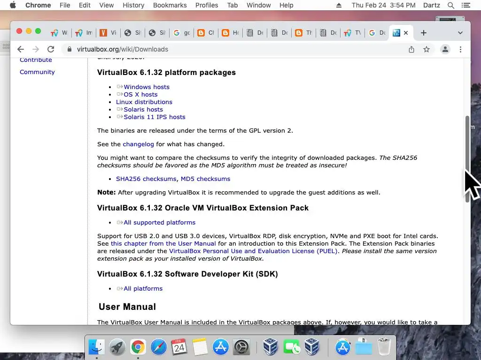Click the Dartz user name
The height and width of the screenshot is (360, 481).
[x=432, y=5]
